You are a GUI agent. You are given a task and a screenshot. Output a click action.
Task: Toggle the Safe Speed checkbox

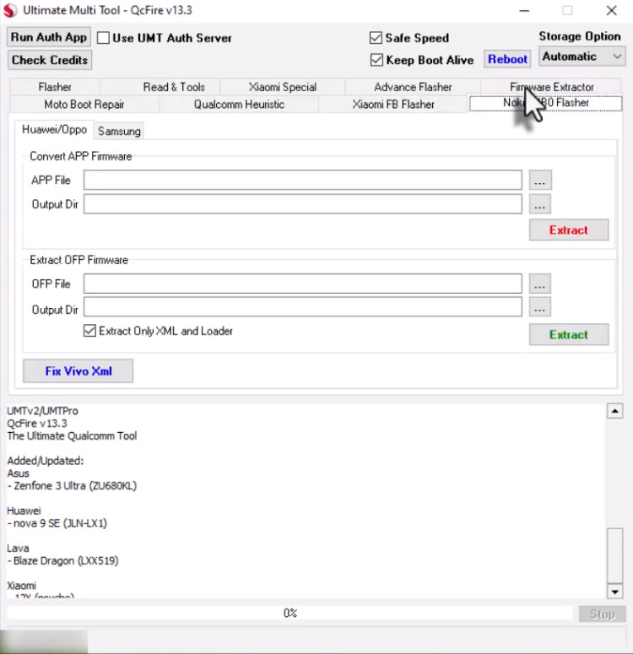[376, 38]
